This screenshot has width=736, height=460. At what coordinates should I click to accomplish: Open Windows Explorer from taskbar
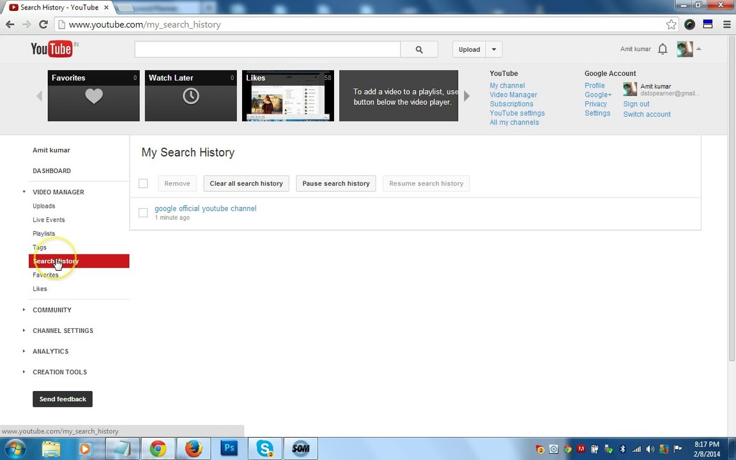click(x=50, y=448)
